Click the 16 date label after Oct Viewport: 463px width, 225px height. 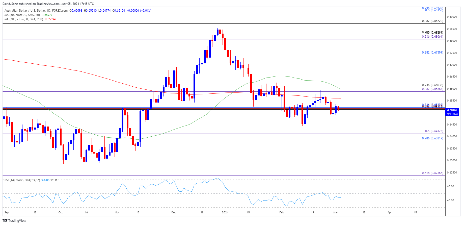pos(86,213)
